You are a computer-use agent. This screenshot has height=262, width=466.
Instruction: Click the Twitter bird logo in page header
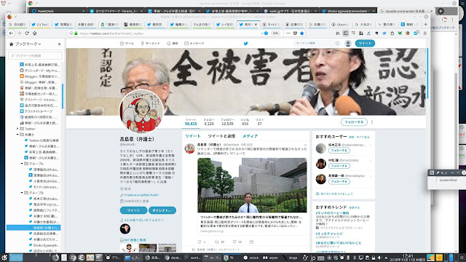pos(246,44)
